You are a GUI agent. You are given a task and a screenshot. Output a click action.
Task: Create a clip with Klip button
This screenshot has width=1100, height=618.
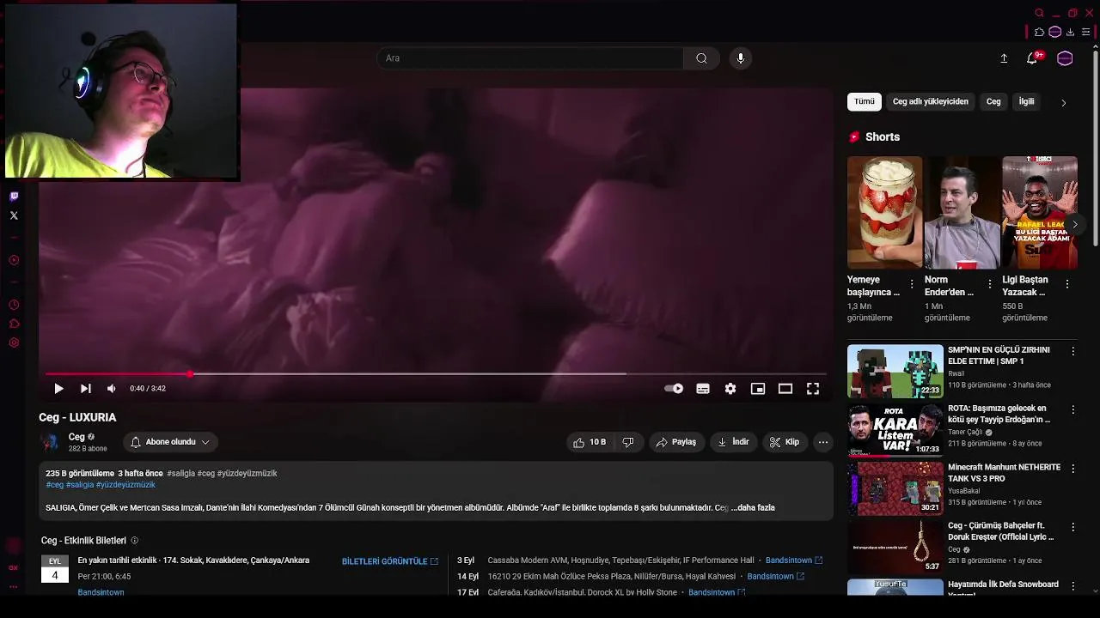tap(784, 442)
